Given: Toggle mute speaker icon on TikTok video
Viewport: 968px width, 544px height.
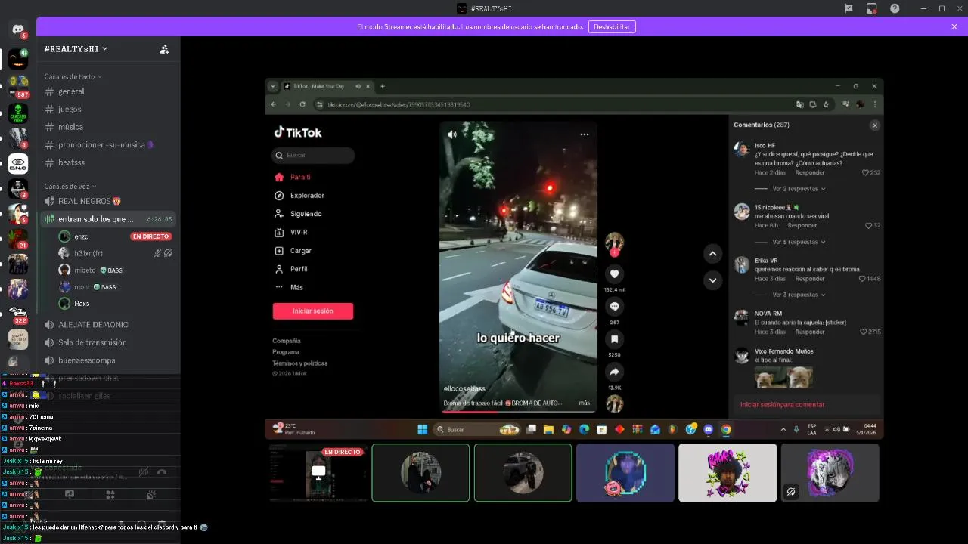Looking at the screenshot, I should click(x=451, y=134).
